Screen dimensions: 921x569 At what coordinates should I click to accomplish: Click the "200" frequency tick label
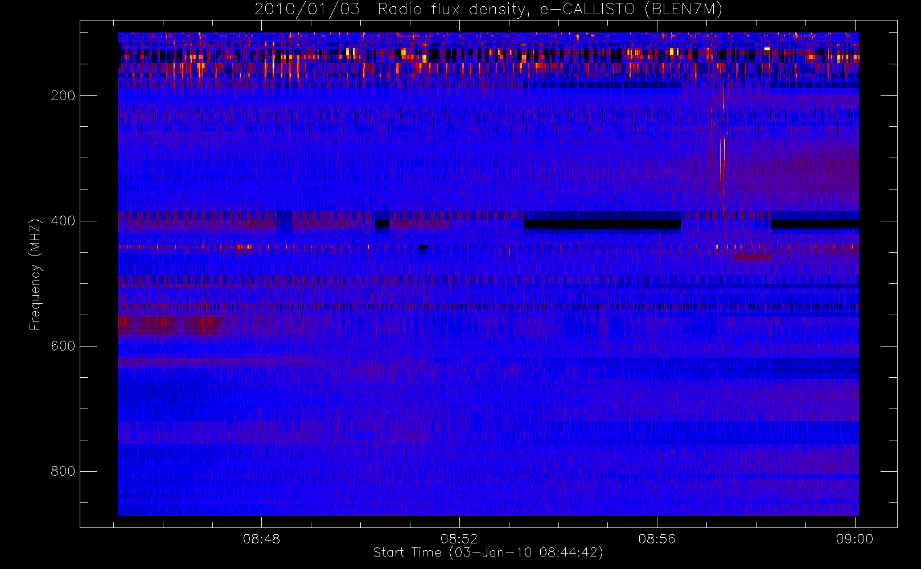(x=63, y=96)
